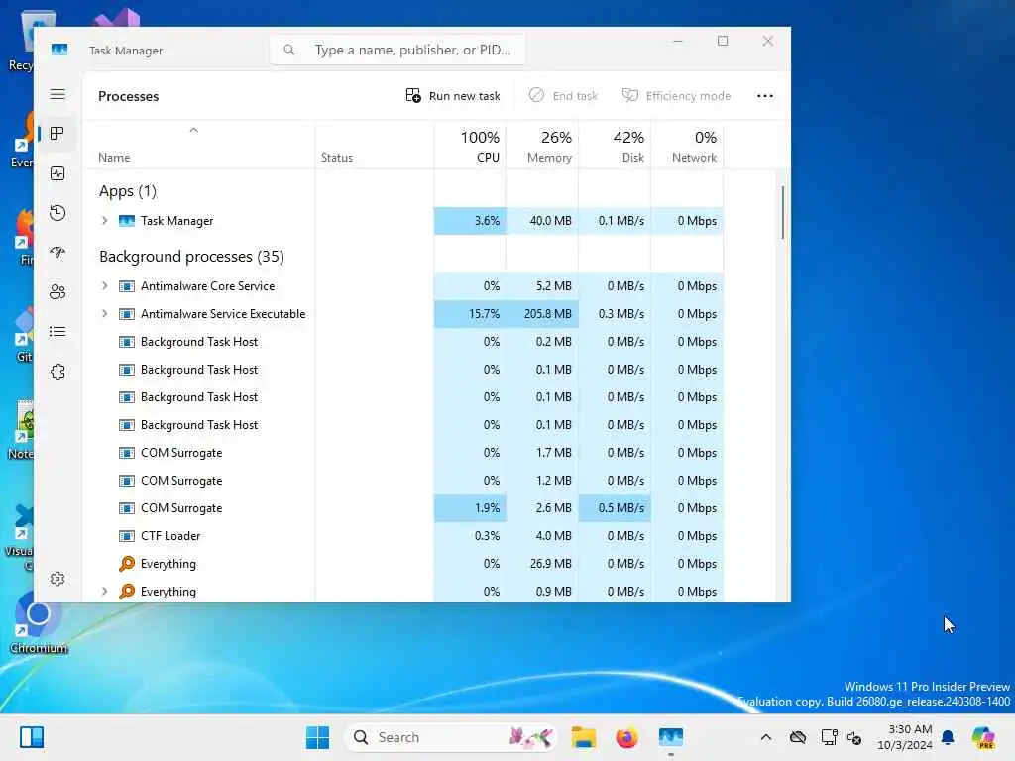Open the Services page puzzle icon
This screenshot has height=761, width=1015.
click(57, 372)
